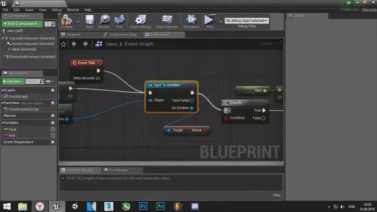This screenshot has height=212, width=377.
Task: Navigate forward in graph history
Action: pos(85,44)
